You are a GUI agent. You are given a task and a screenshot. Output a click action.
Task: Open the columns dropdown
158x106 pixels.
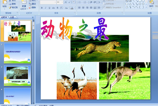100,8
